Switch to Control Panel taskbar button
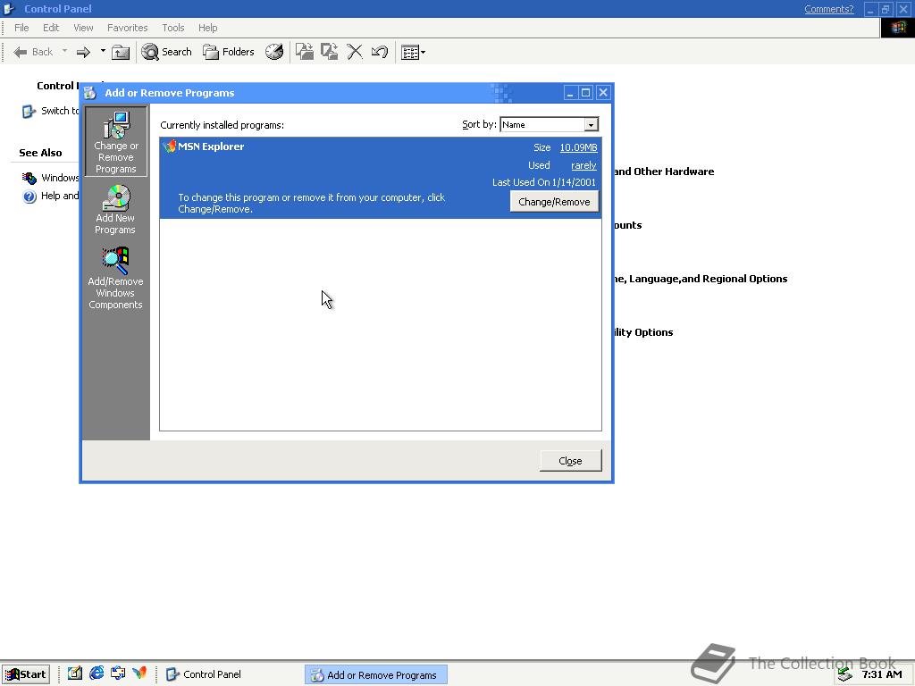Screen dimensions: 915x686 click(x=205, y=674)
